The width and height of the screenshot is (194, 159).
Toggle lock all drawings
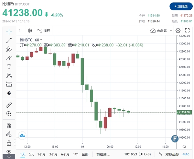click(9, 143)
